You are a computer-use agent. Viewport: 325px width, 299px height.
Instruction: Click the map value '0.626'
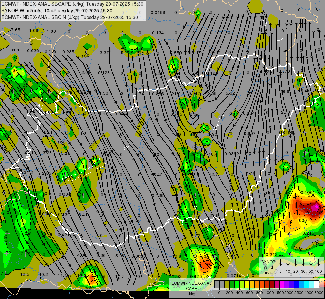[x=33, y=51]
